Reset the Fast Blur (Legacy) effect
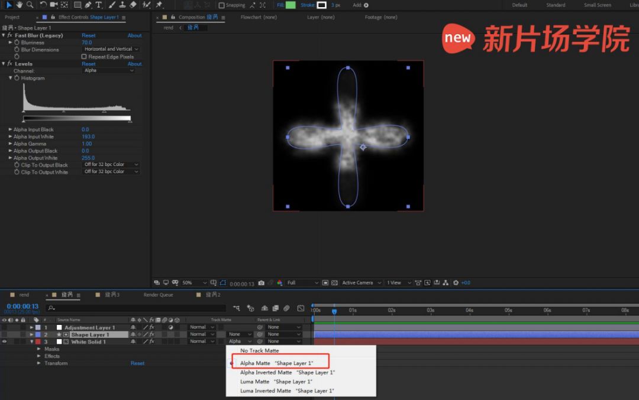 coord(89,35)
